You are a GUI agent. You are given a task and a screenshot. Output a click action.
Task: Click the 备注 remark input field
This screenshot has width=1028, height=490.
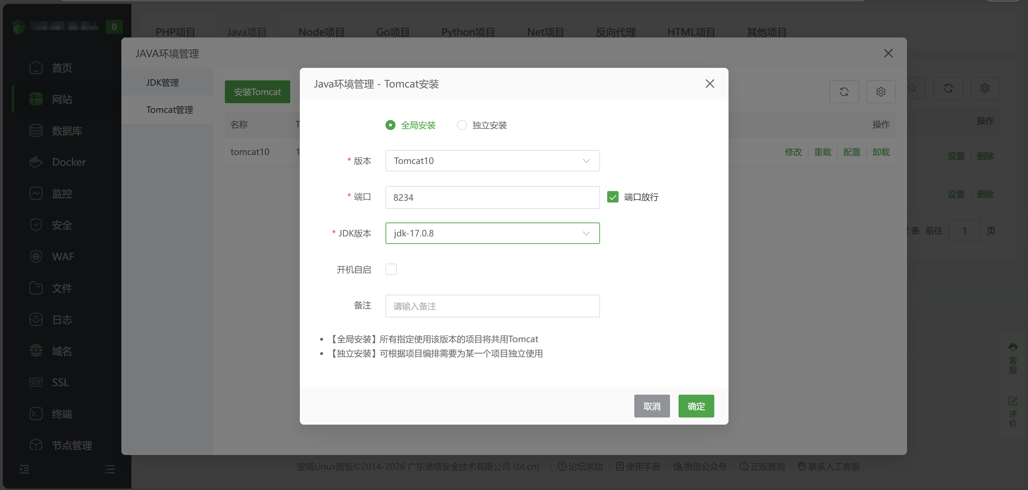click(492, 306)
